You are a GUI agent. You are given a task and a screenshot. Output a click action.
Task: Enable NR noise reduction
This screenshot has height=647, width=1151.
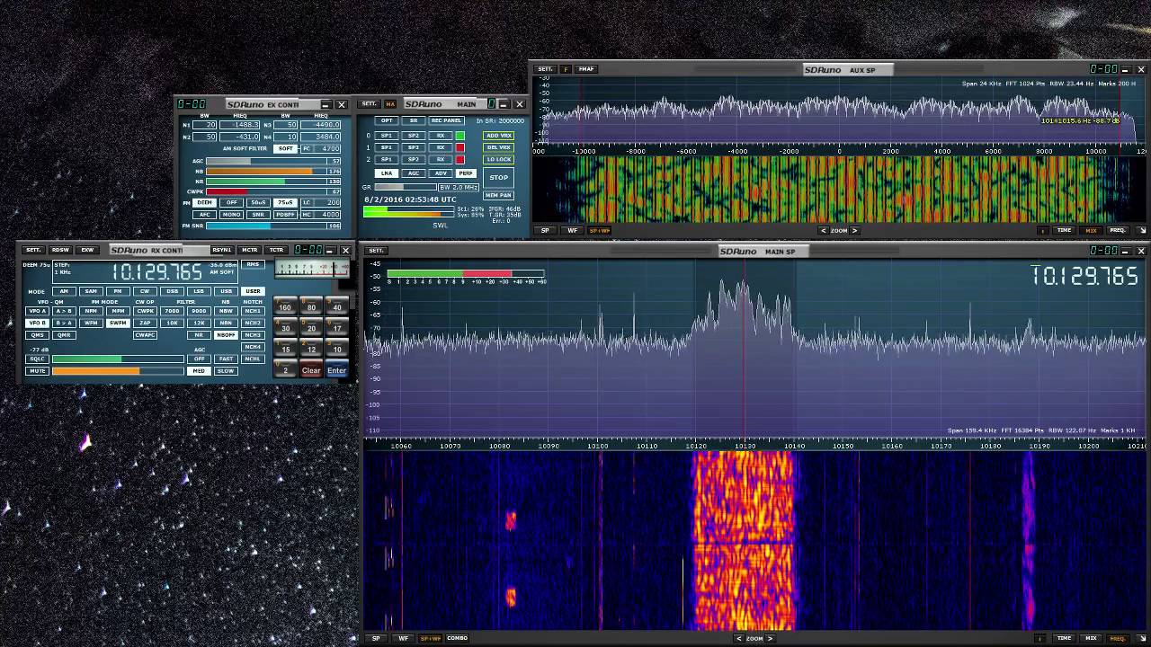(x=199, y=335)
